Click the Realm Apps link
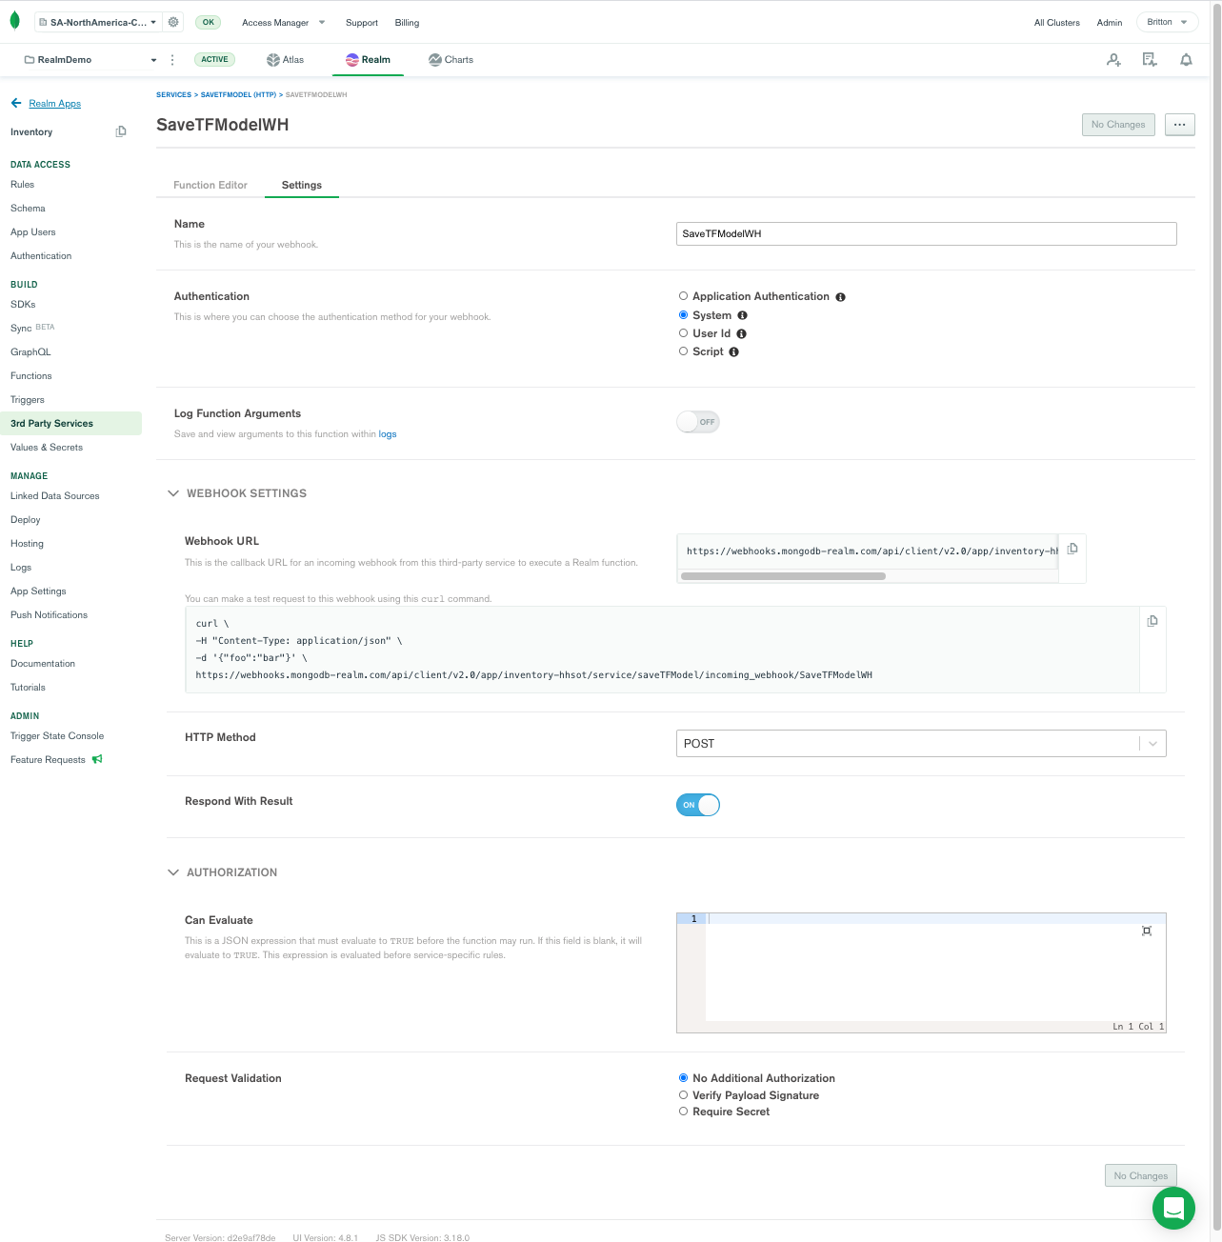Screen dimensions: 1222x1242 tap(55, 103)
